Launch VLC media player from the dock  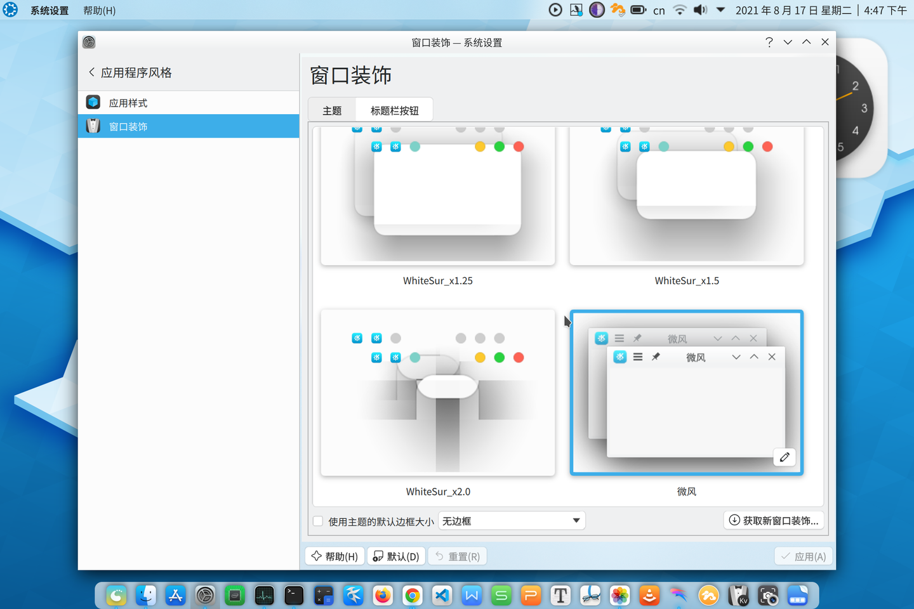tap(649, 595)
